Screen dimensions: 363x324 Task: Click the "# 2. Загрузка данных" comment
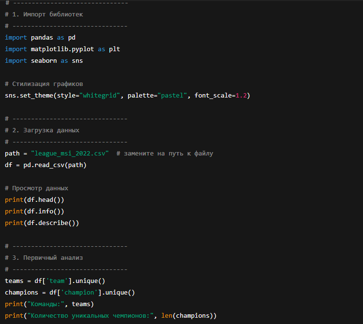click(x=42, y=130)
